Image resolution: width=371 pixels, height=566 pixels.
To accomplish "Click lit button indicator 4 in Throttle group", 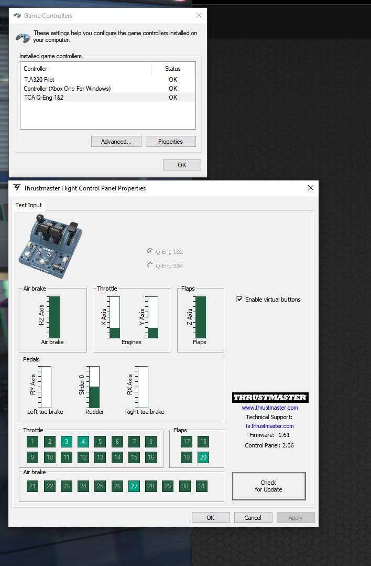I will [83, 441].
